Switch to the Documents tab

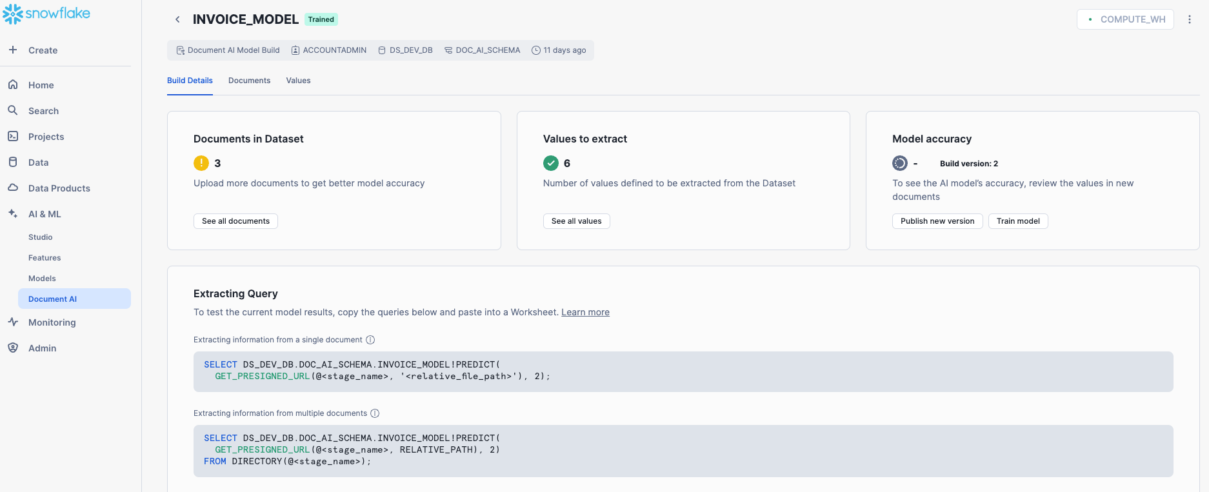point(249,81)
